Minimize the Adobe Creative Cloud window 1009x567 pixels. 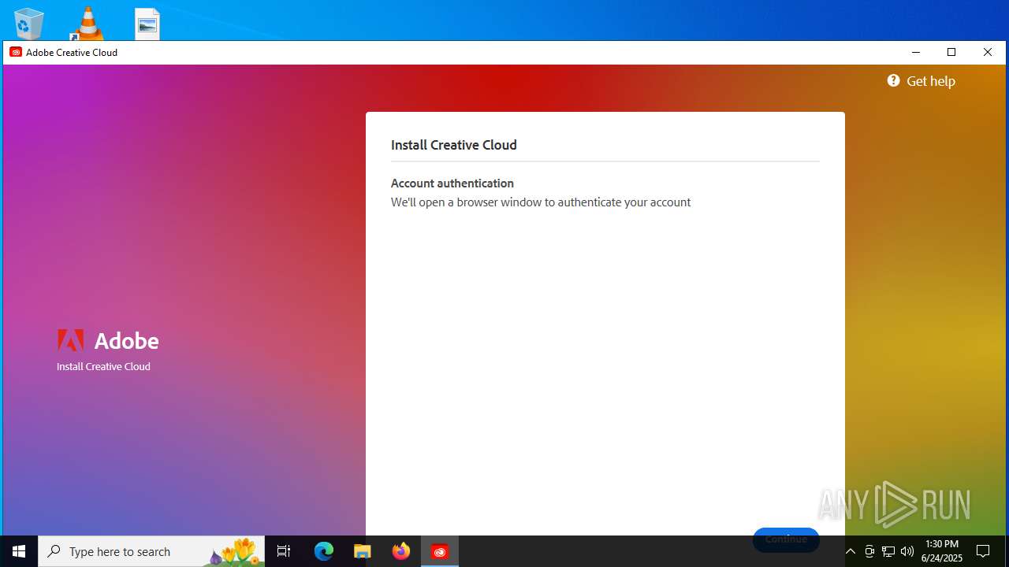(x=916, y=52)
